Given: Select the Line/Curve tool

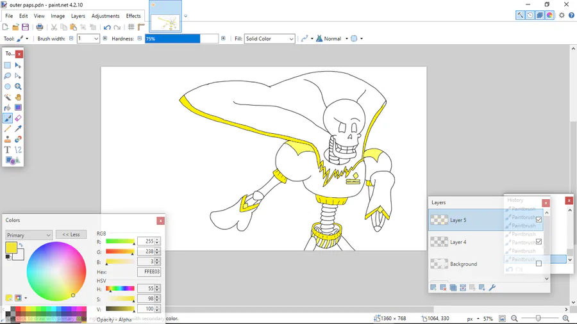Looking at the screenshot, I should coord(18,150).
